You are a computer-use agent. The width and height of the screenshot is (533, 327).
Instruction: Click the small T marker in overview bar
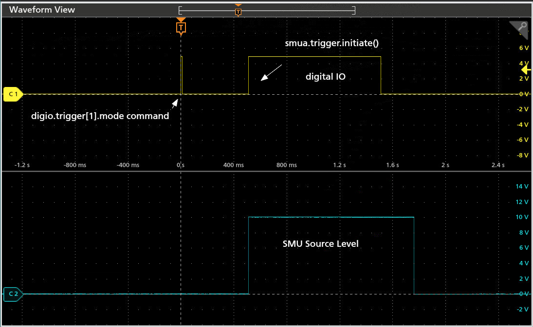pos(238,11)
